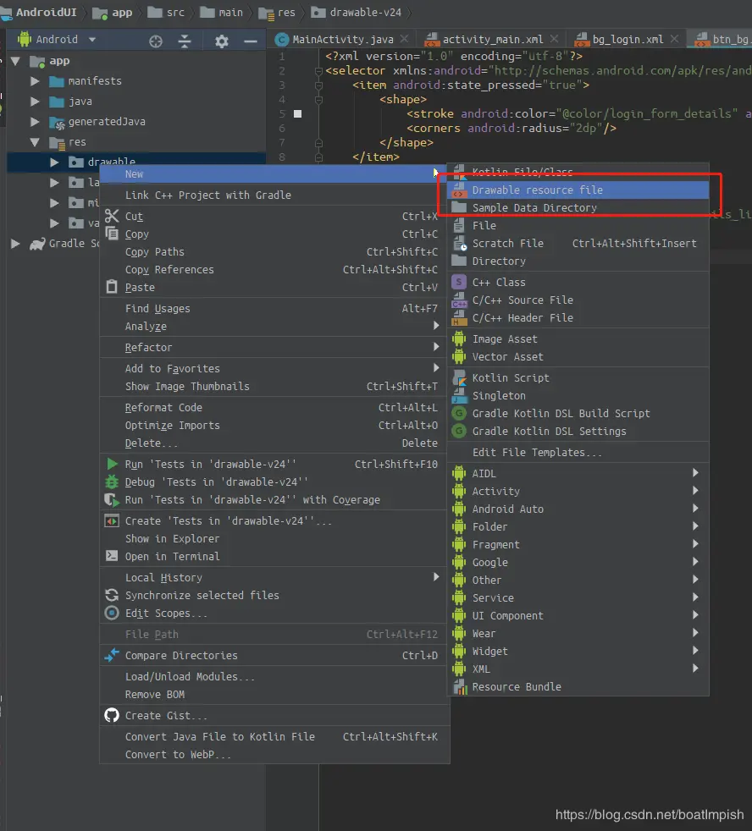Click the Vector Asset android icon

click(459, 356)
